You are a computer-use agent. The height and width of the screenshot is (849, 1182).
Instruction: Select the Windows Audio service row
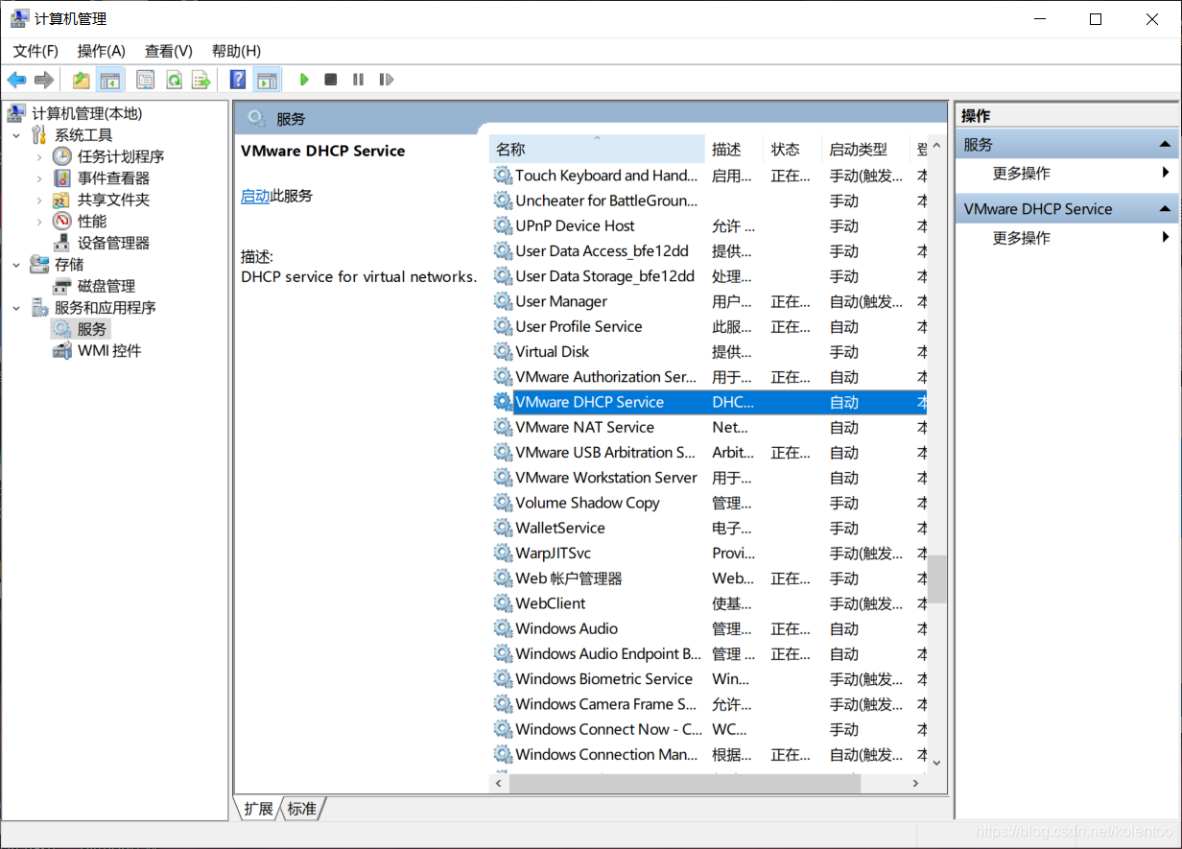(708, 629)
